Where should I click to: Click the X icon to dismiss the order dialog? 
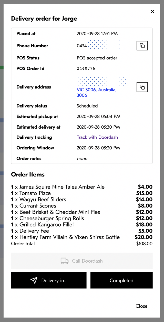point(152,12)
